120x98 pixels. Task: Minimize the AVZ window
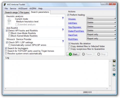(x=103, y=4)
